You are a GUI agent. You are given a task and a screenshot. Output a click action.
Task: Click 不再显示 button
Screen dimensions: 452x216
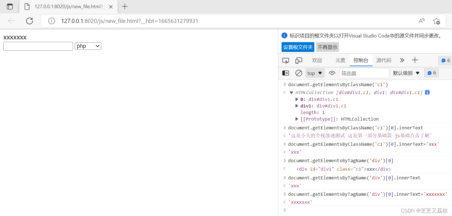(327, 47)
